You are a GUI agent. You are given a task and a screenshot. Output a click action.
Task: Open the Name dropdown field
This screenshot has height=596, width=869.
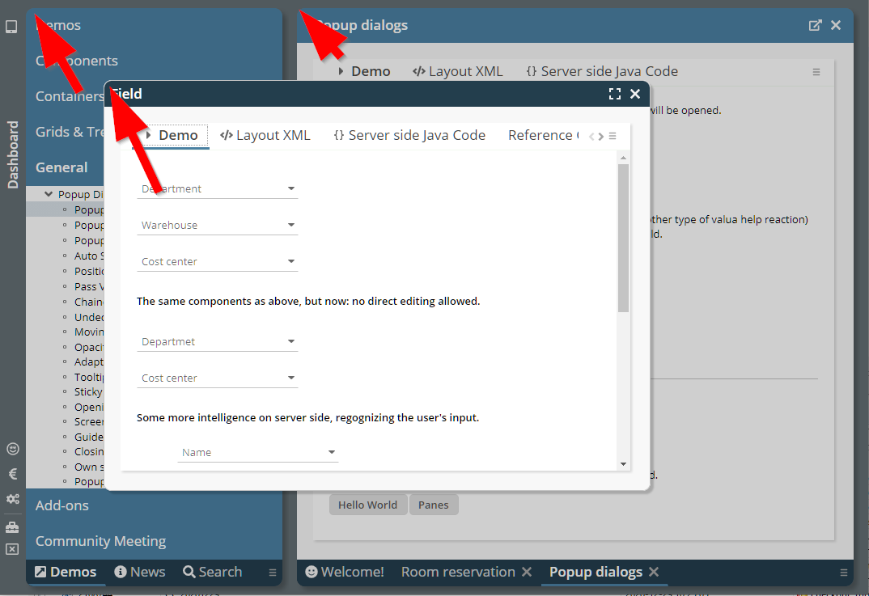332,453
